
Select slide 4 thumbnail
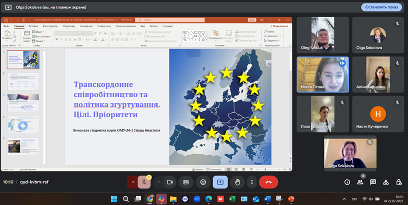23,125
